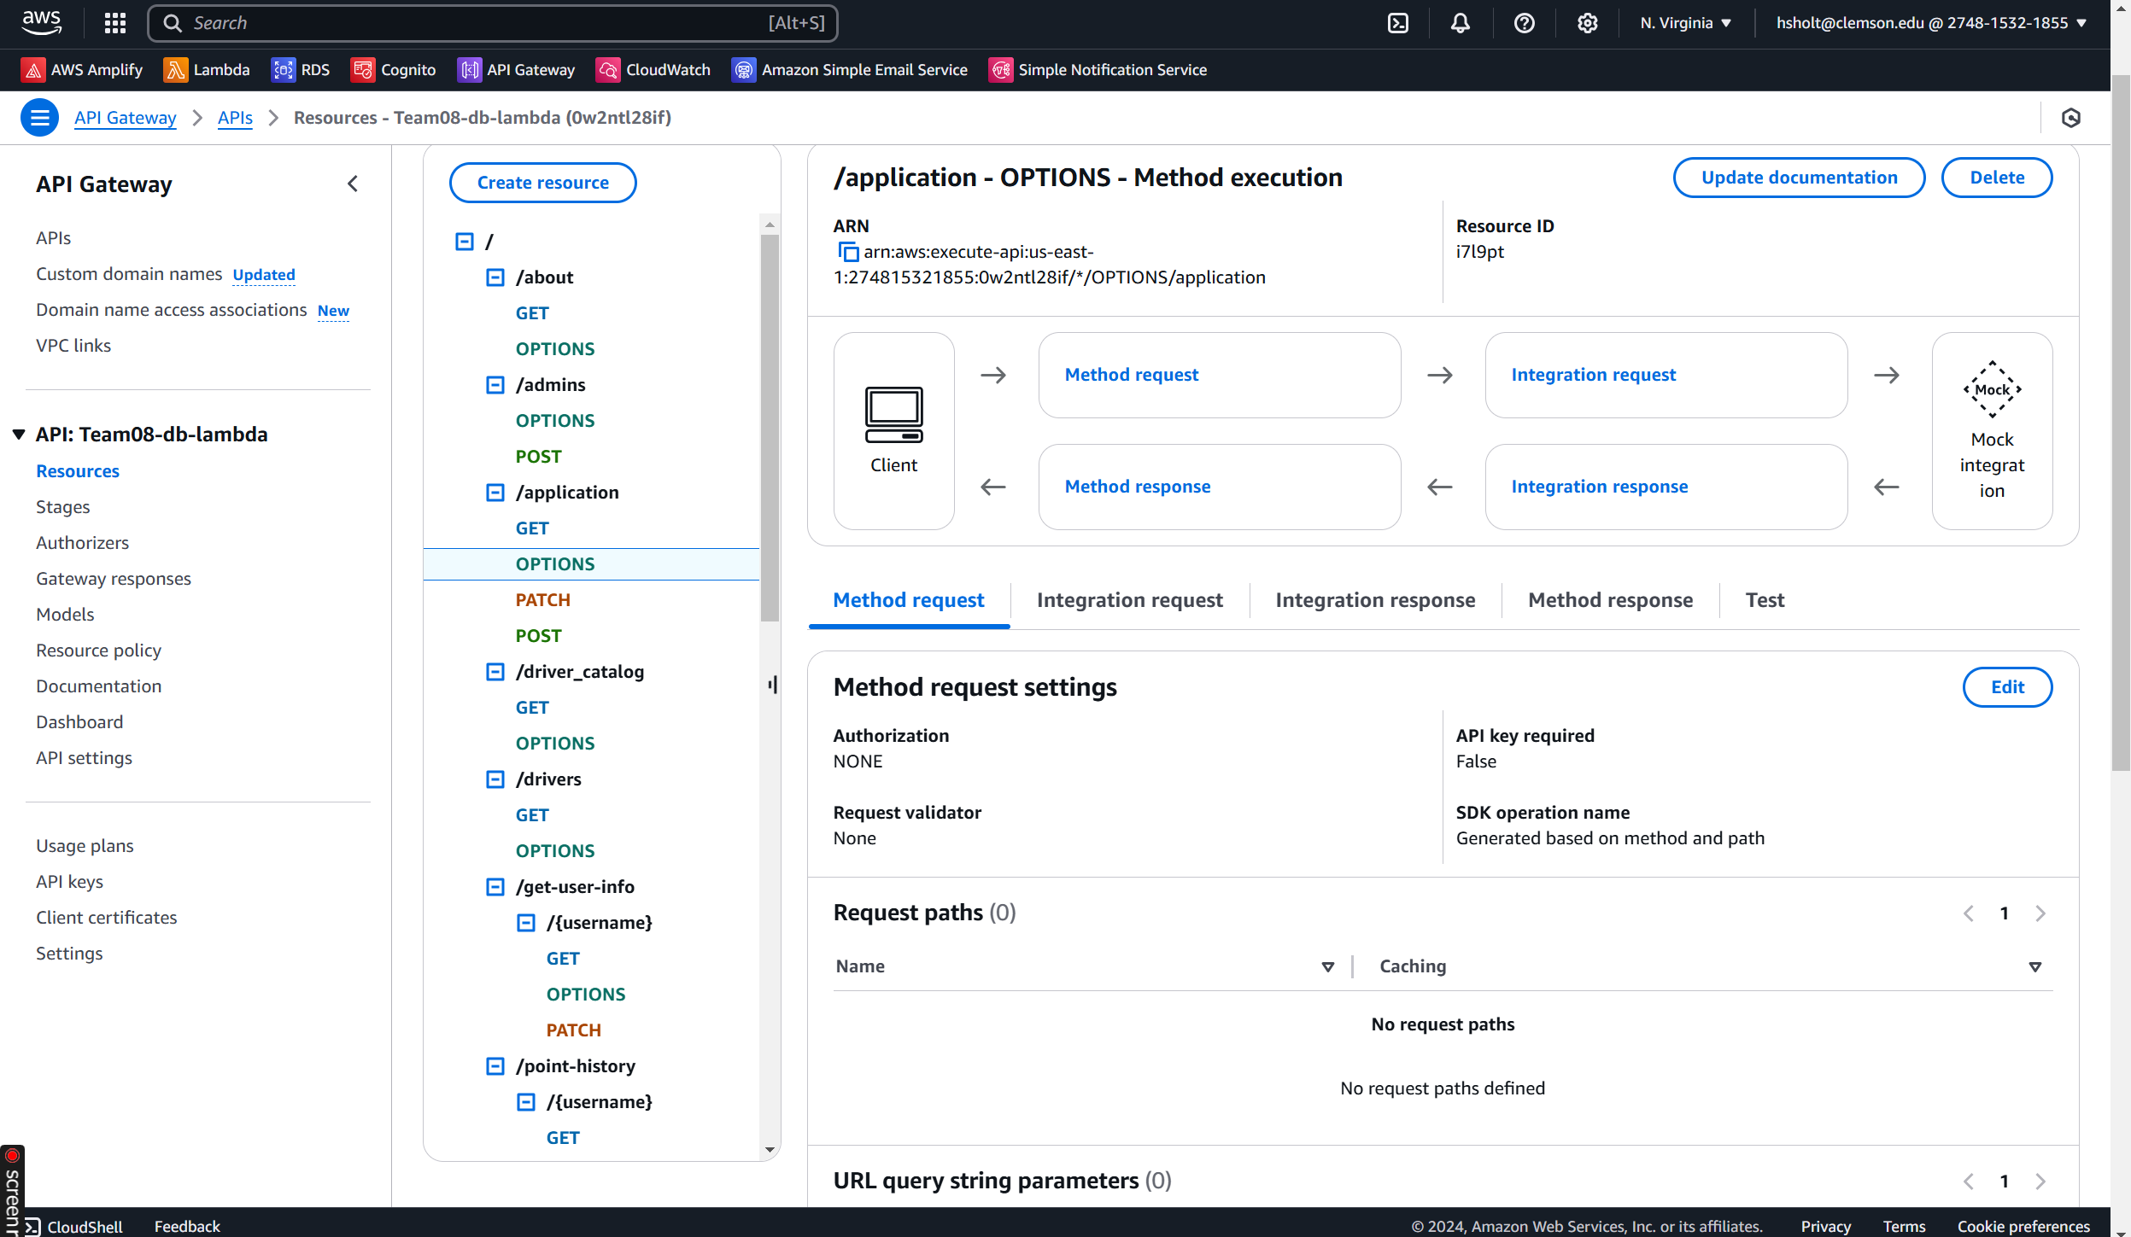2131x1237 pixels.
Task: Click Update documentation button
Action: (1799, 178)
